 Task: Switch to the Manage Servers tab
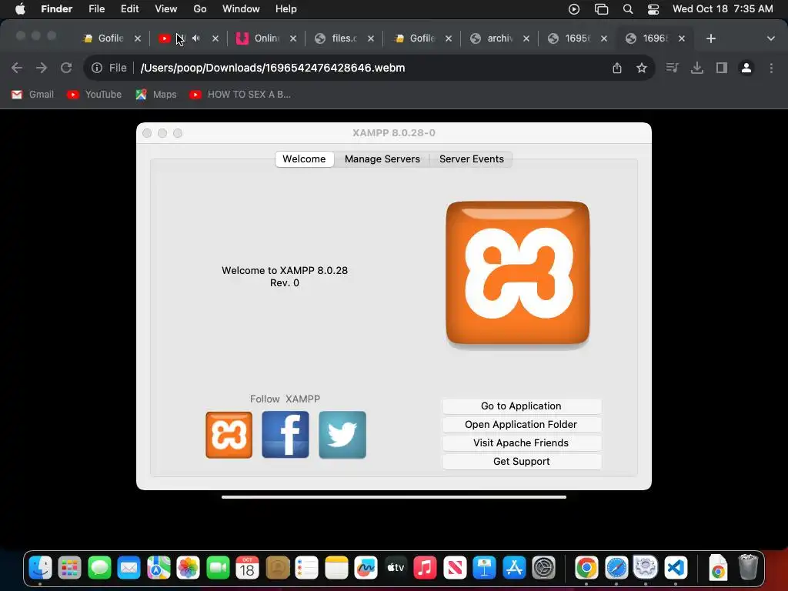382,159
